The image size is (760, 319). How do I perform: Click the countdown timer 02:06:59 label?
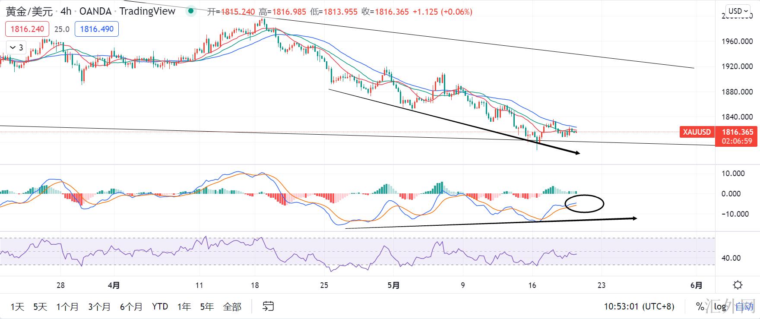tap(737, 141)
